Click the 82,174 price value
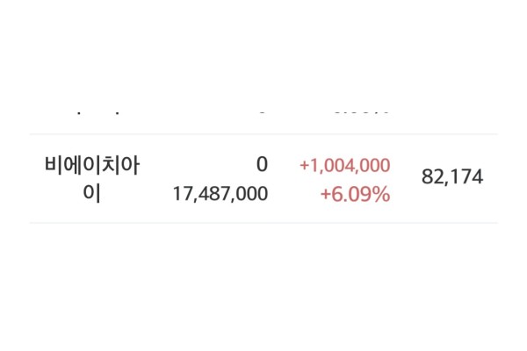527x351 pixels. tap(452, 177)
